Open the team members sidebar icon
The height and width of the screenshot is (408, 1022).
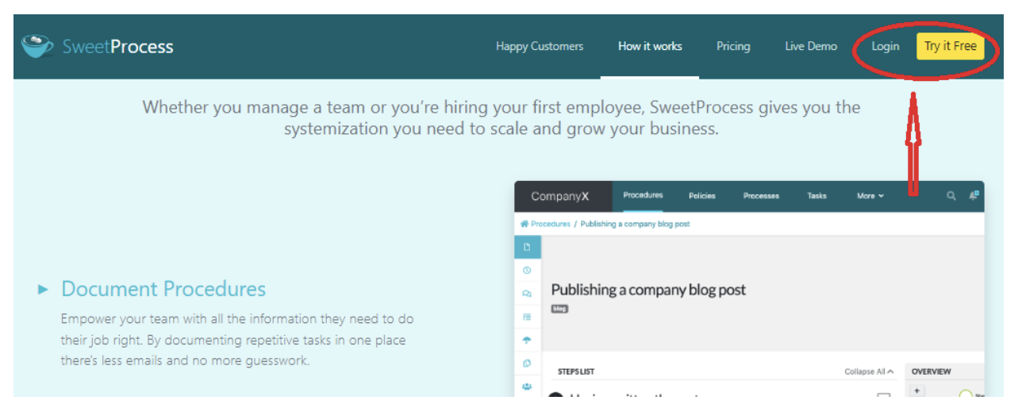(528, 386)
